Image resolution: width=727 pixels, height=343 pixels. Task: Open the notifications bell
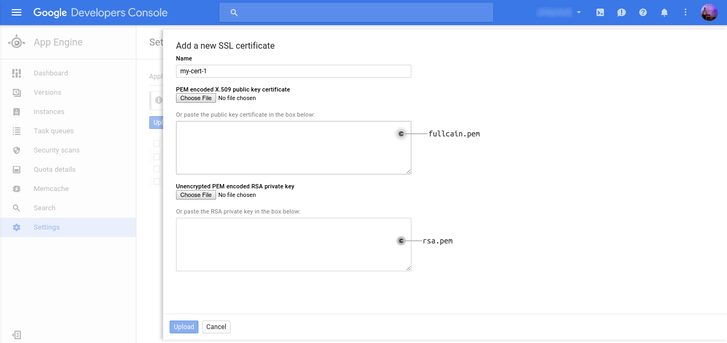tap(664, 12)
